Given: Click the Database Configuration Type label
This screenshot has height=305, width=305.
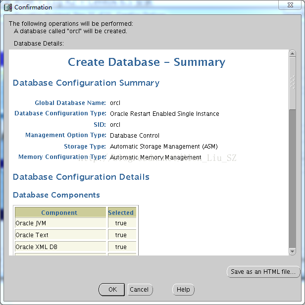Looking at the screenshot, I should click(60, 113).
